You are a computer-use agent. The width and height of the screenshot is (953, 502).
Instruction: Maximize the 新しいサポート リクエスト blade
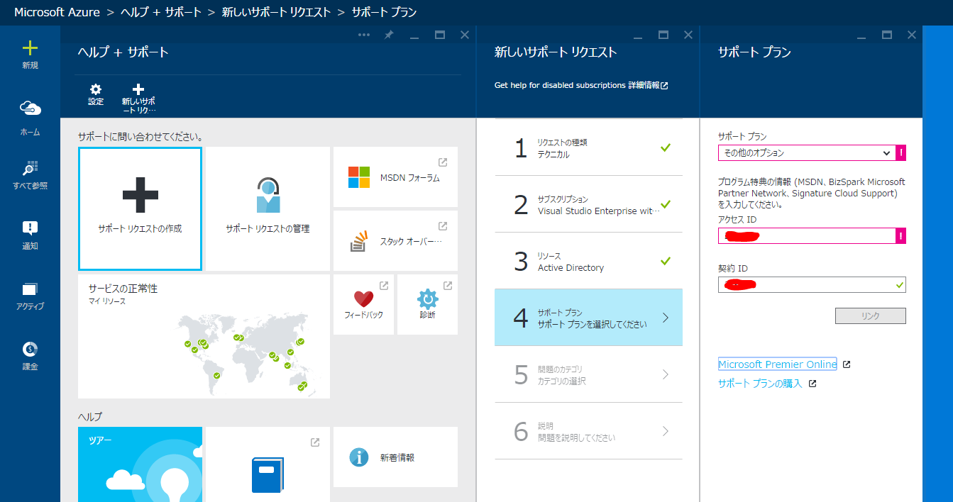point(663,35)
